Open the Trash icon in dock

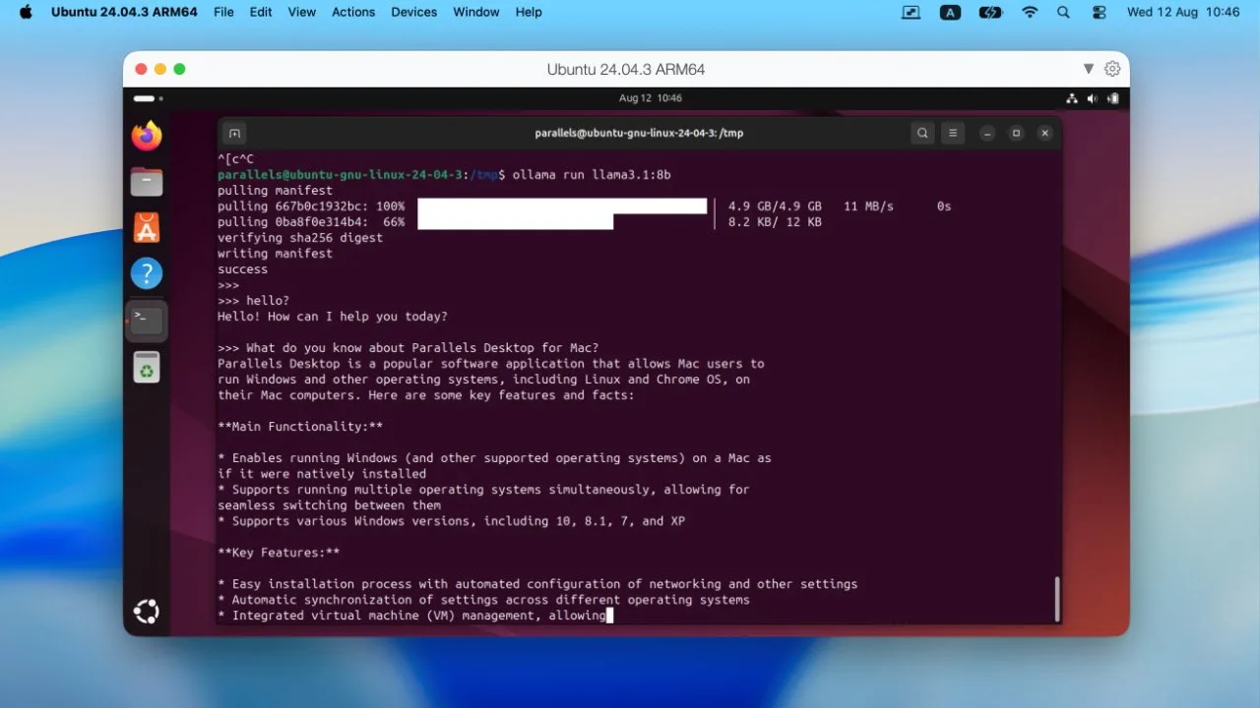147,367
